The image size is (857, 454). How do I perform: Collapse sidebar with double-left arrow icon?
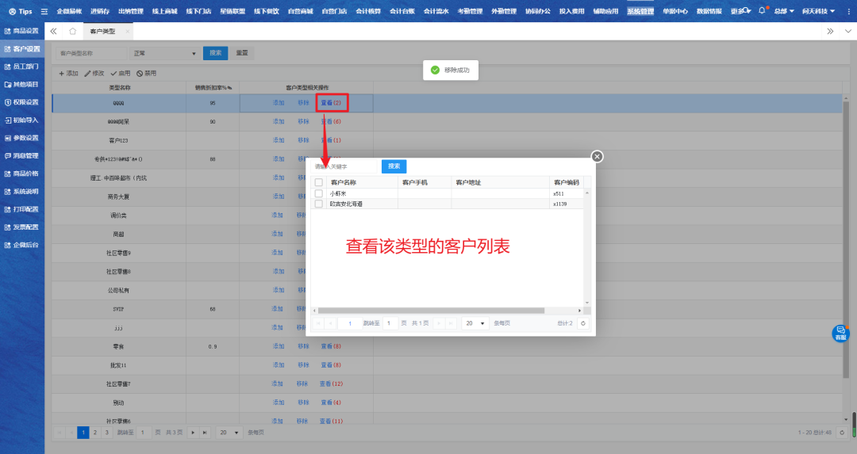tap(53, 31)
